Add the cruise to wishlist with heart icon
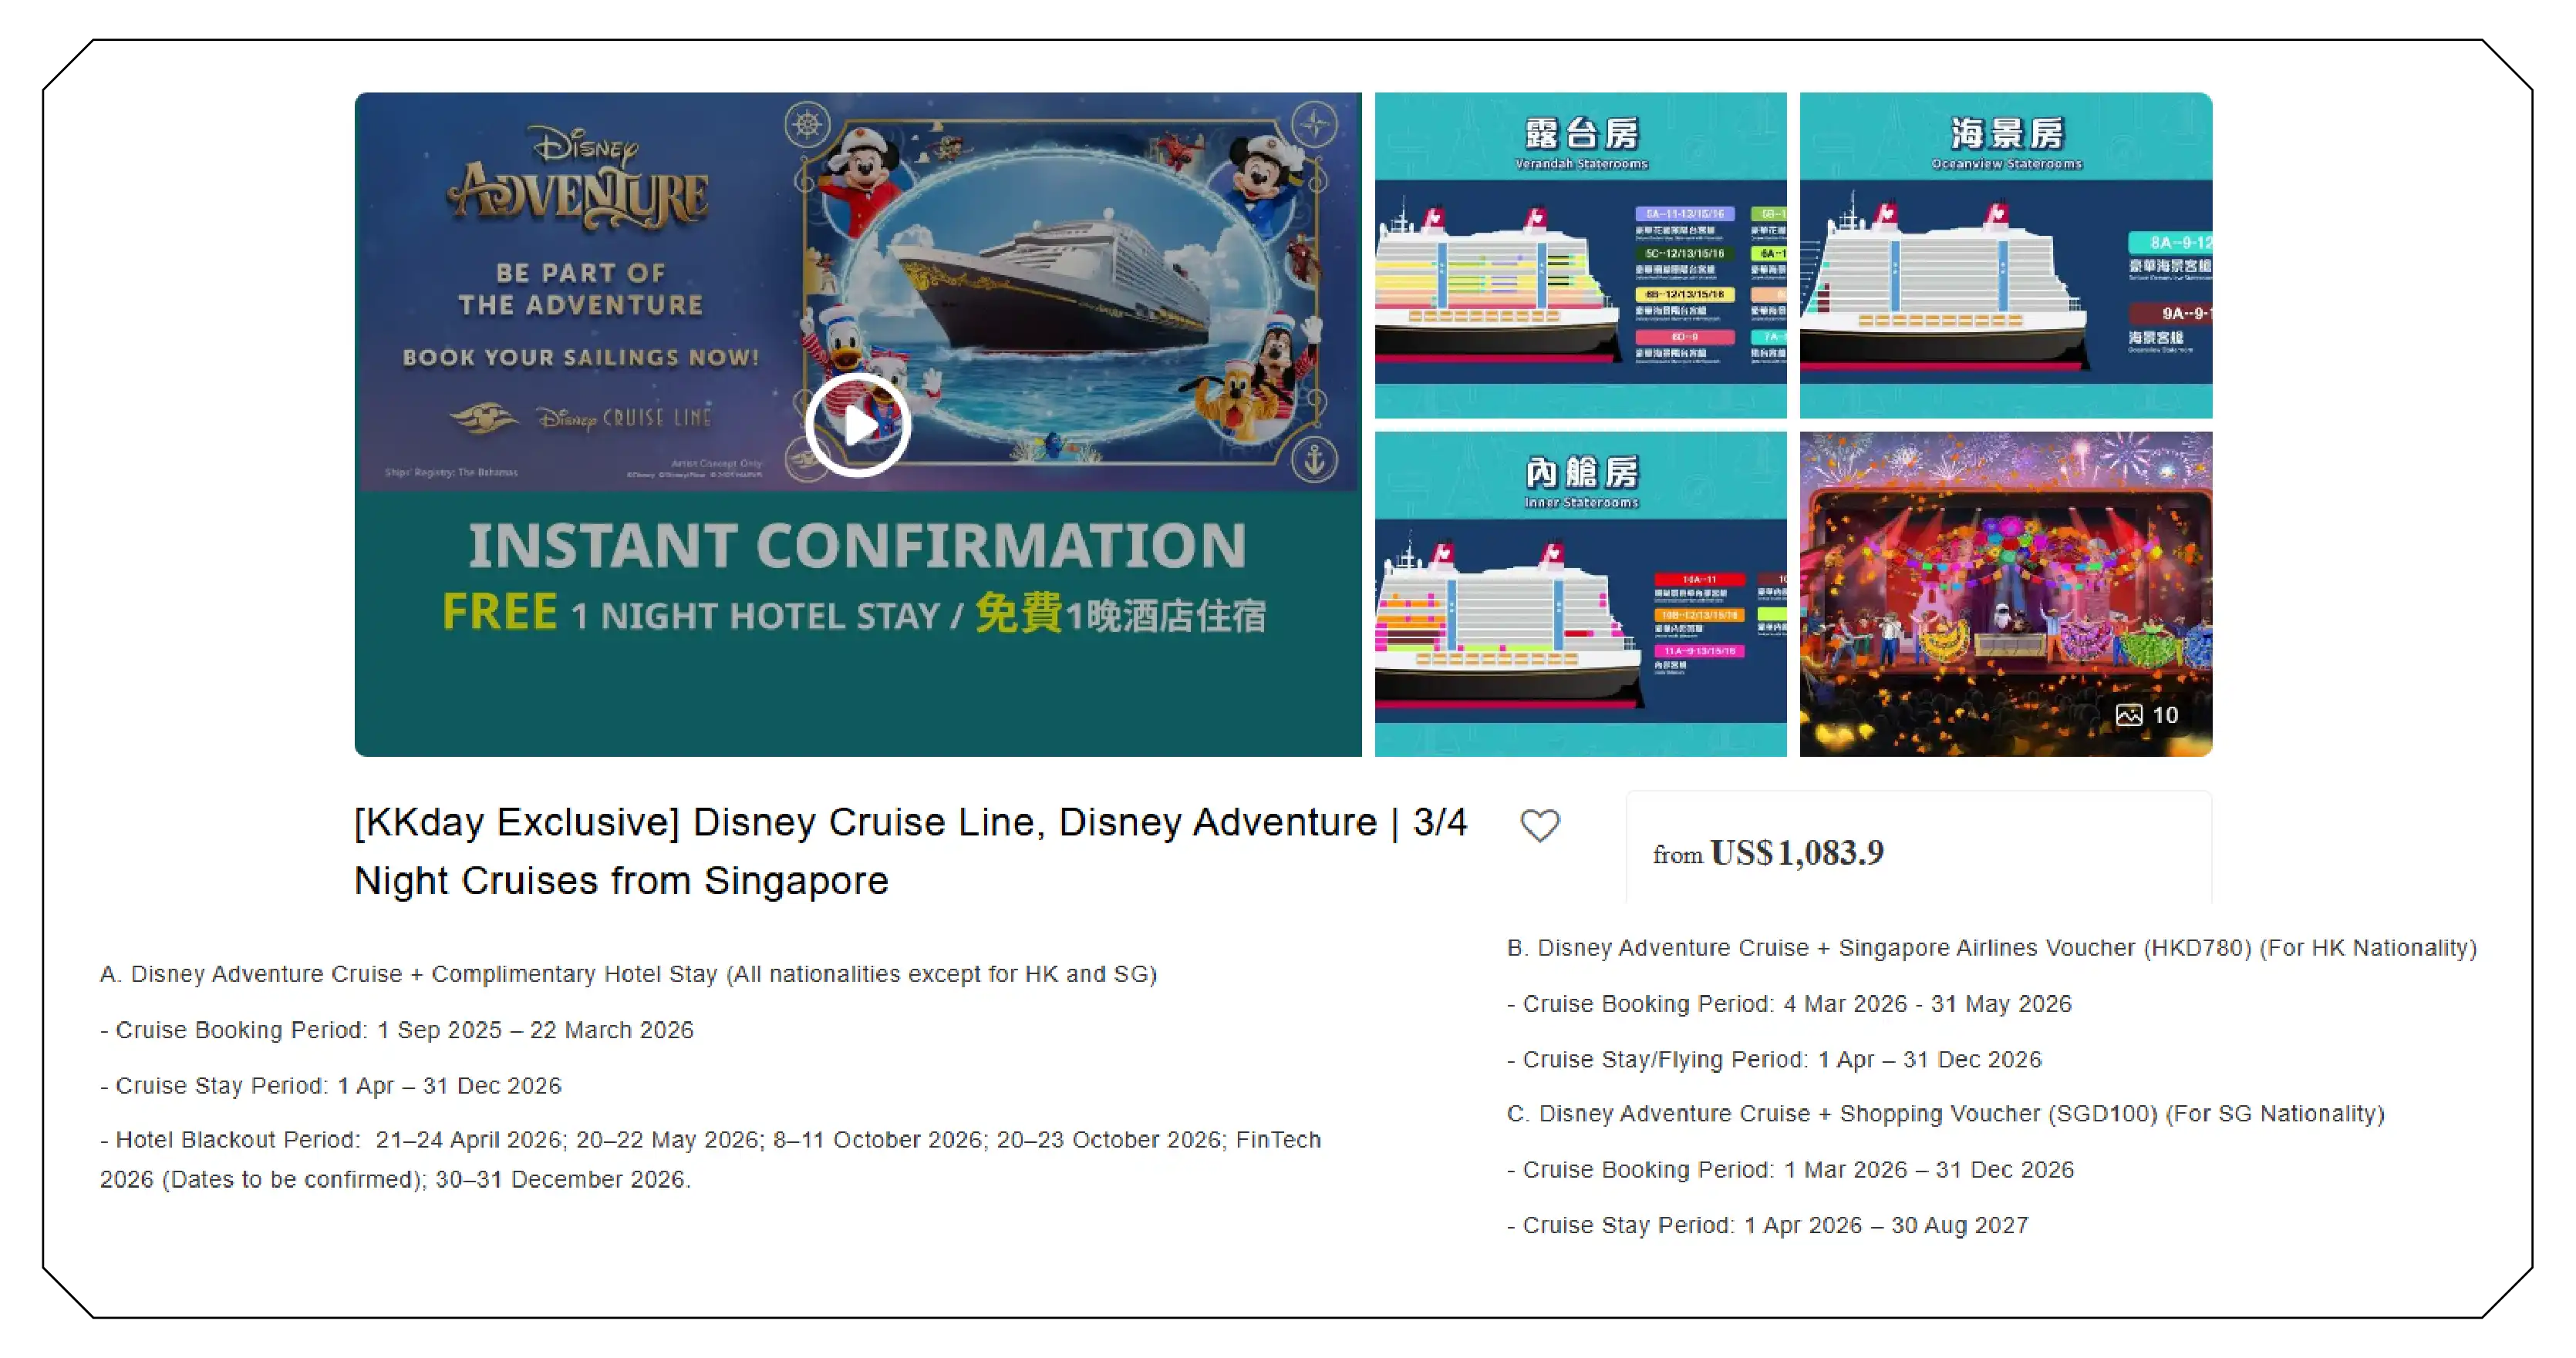This screenshot has height=1358, width=2576. [x=1539, y=825]
